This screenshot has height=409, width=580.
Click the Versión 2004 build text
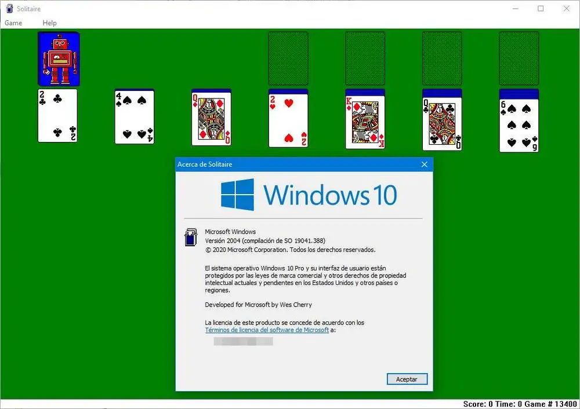point(265,240)
